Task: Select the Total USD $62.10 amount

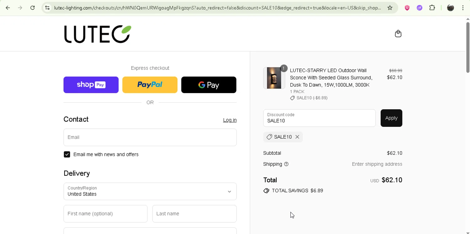Action: tap(386, 180)
